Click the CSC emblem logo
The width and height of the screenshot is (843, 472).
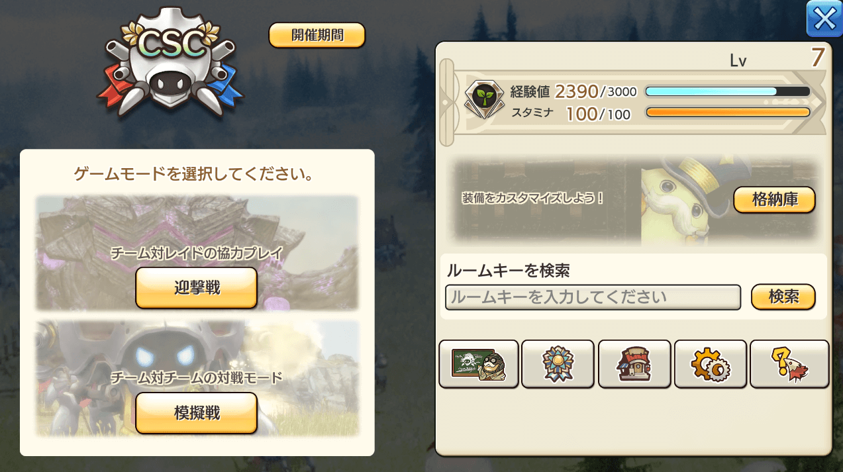tap(171, 64)
